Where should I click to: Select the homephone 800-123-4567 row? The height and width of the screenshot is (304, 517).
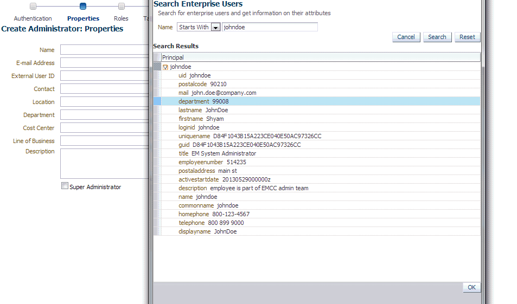pyautogui.click(x=321, y=214)
